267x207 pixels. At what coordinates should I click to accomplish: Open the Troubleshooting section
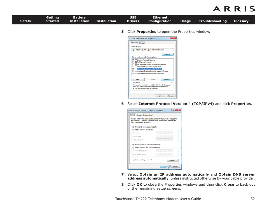[x=213, y=21]
